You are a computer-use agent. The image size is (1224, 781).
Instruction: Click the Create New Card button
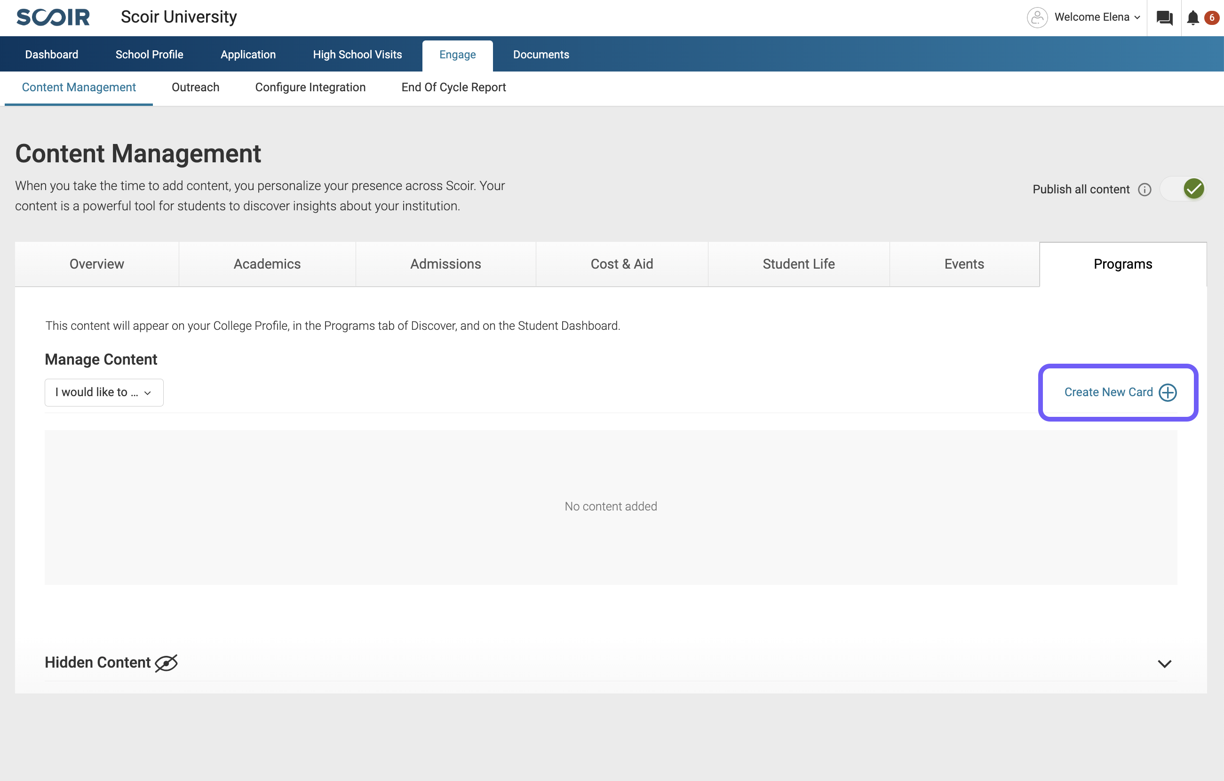[x=1108, y=392]
